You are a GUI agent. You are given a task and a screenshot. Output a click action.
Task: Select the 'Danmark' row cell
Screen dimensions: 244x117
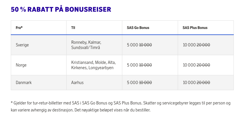[x=39, y=83]
